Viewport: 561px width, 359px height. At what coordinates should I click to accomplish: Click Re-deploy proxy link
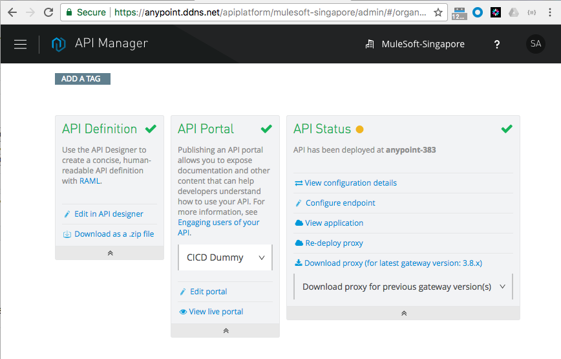pyautogui.click(x=334, y=243)
